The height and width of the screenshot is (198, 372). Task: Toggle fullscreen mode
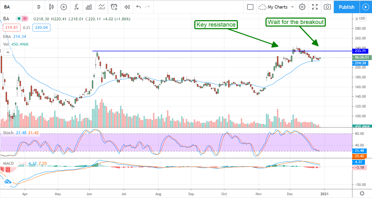point(315,7)
